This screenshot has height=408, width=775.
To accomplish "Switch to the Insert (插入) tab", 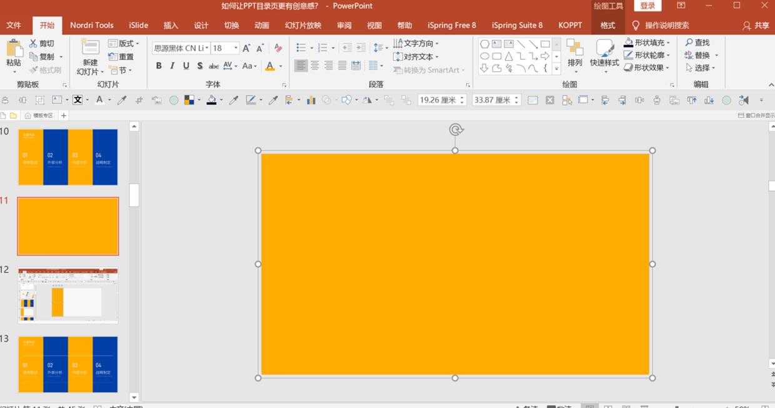I will (171, 26).
